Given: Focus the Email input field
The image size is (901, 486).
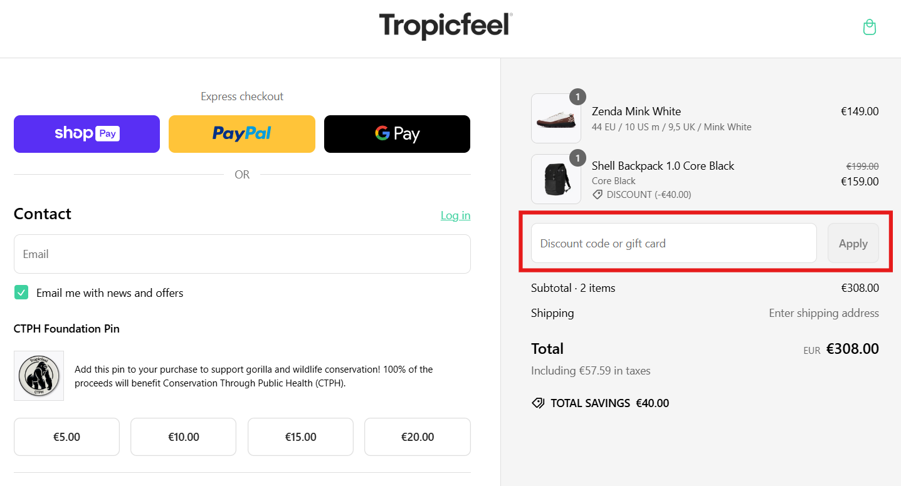Looking at the screenshot, I should click(x=242, y=254).
